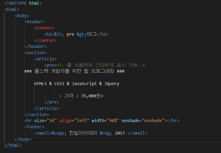The width and height of the screenshot is (221, 153).
Task: Click the opening section tag
Action: (35, 53)
